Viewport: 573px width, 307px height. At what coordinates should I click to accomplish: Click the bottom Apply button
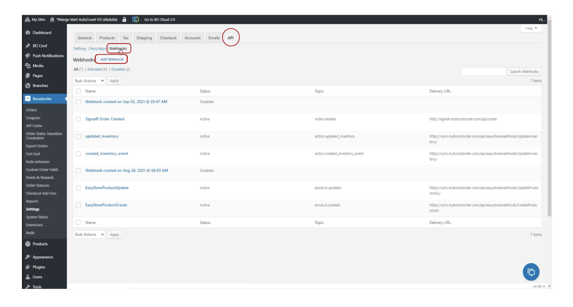[x=114, y=235]
